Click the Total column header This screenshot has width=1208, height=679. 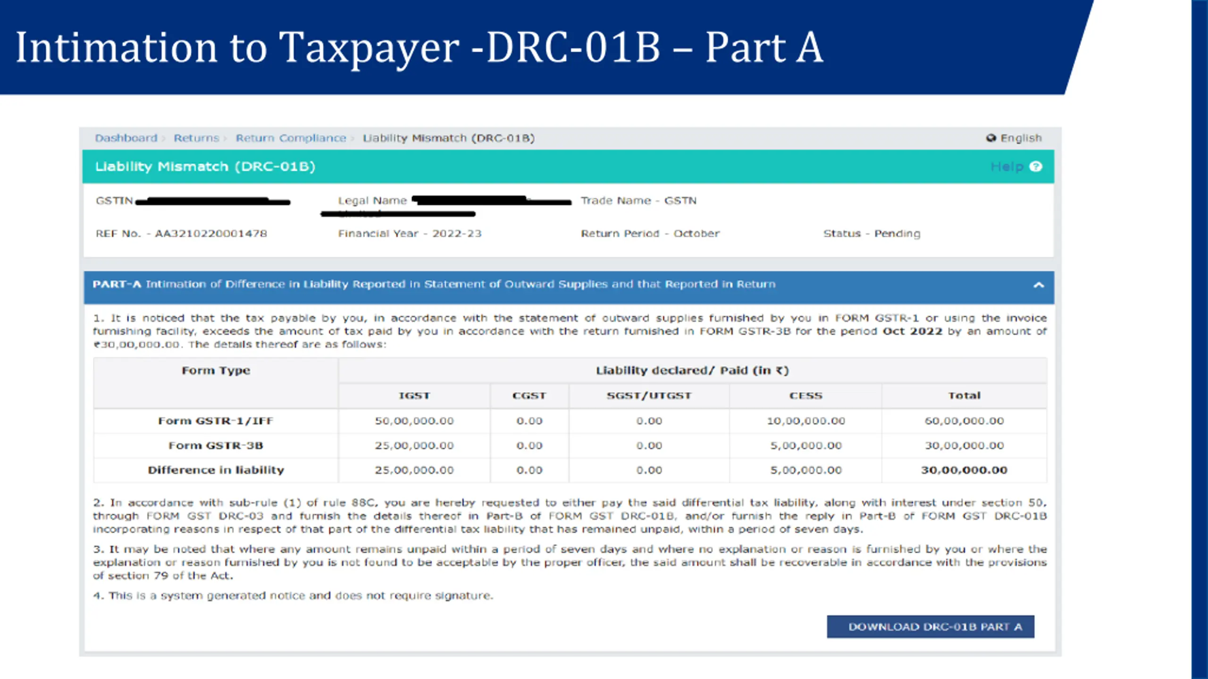[964, 396]
